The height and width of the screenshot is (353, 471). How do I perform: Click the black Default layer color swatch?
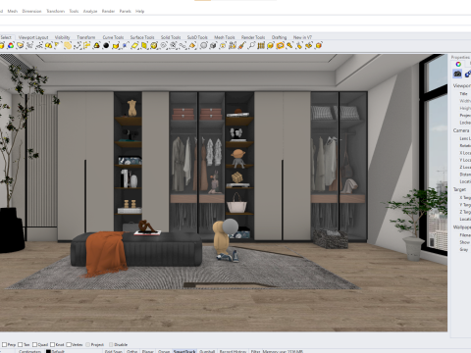[x=48, y=351]
